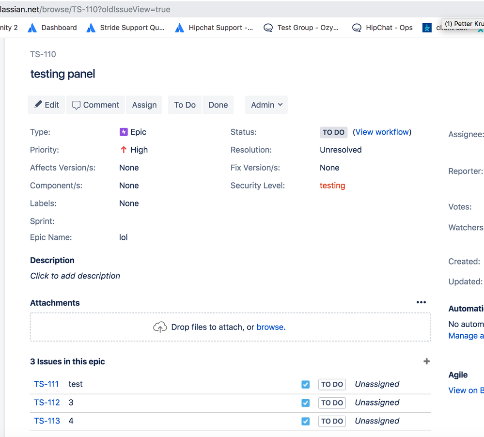Click the Dashboard bookmark's Atlassian icon
Image resolution: width=484 pixels, height=437 pixels.
31,28
